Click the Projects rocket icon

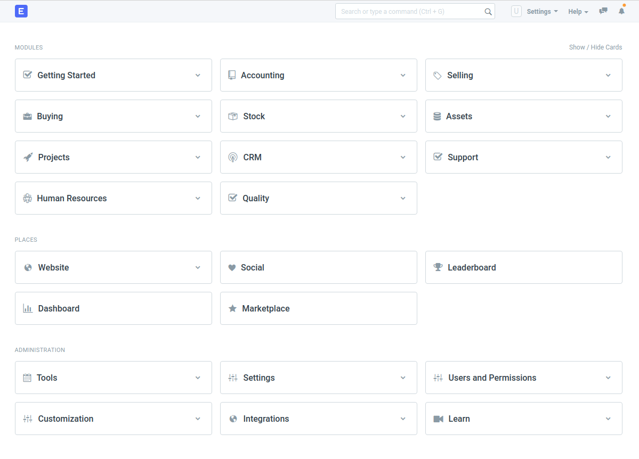pyautogui.click(x=28, y=157)
